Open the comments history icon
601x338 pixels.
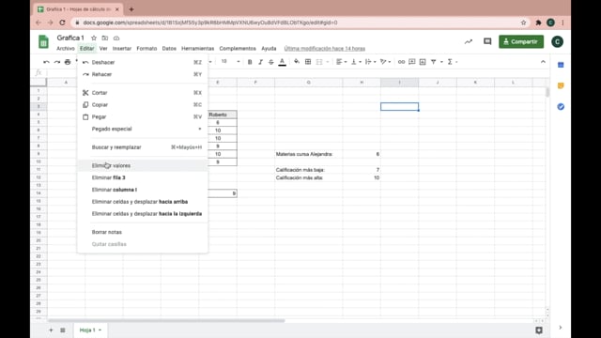(x=487, y=41)
